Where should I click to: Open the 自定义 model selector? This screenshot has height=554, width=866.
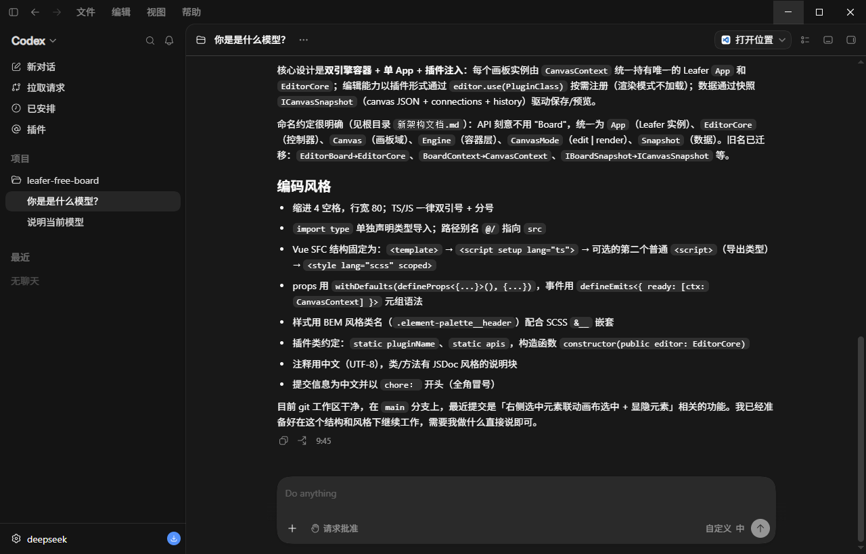click(x=719, y=528)
